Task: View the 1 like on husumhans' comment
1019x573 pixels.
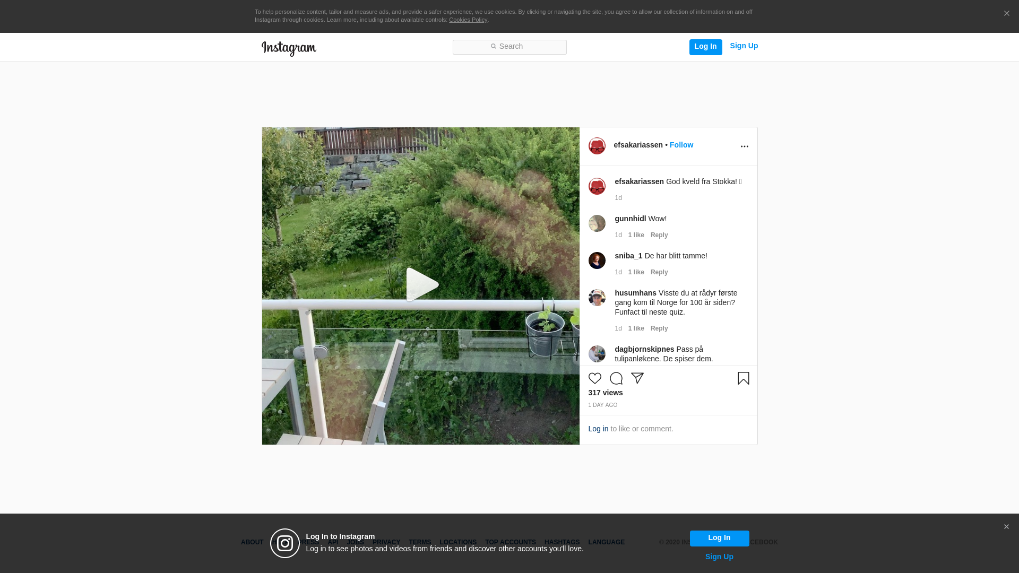Action: click(636, 328)
